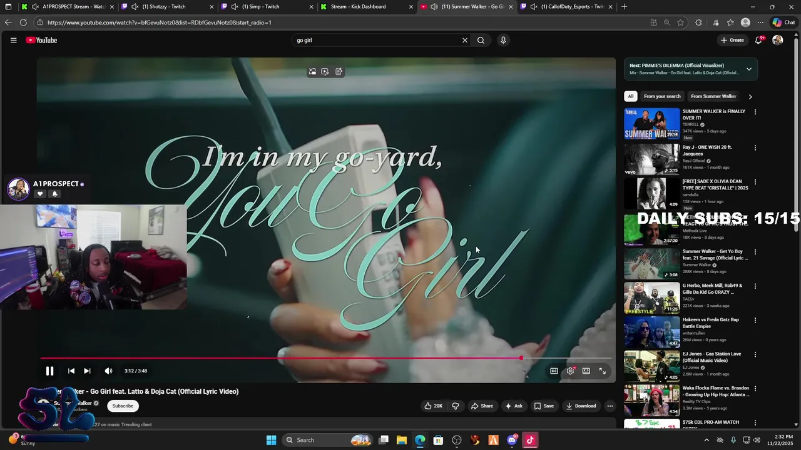The height and width of the screenshot is (450, 801).
Task: Mute the video volume
Action: 108,371
